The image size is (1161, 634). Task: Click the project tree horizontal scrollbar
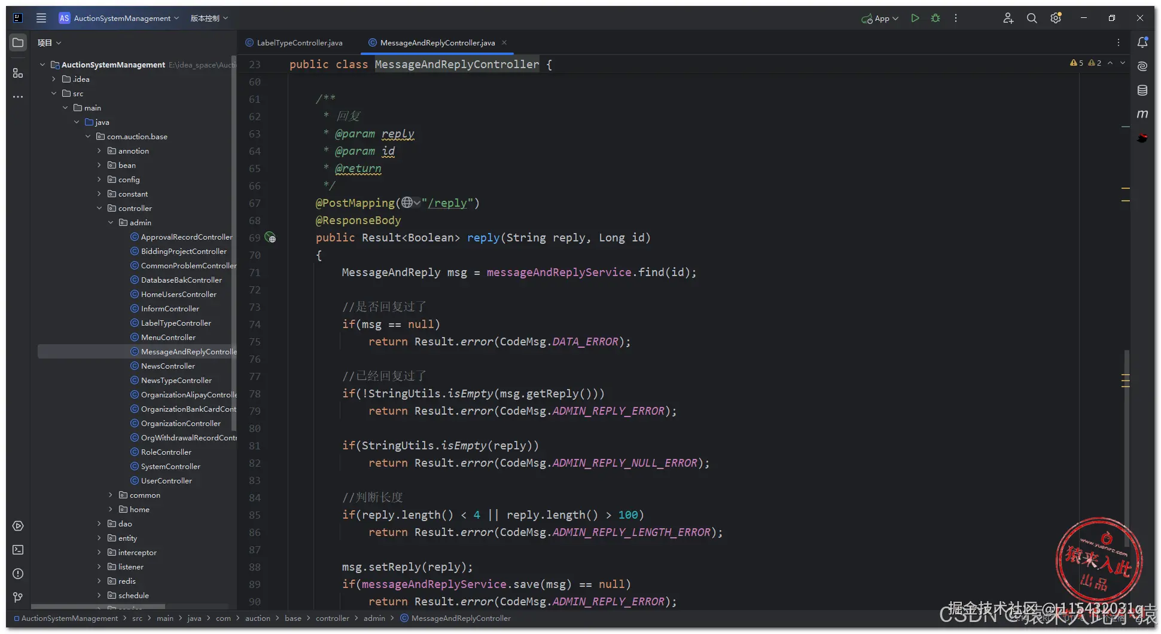tap(97, 607)
